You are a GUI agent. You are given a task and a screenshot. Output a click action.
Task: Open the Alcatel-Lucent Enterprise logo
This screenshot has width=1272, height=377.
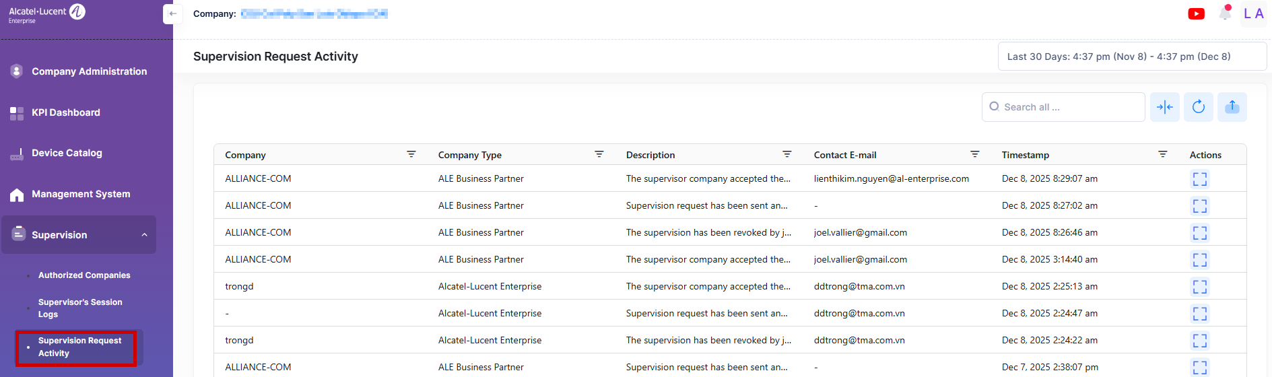[46, 14]
